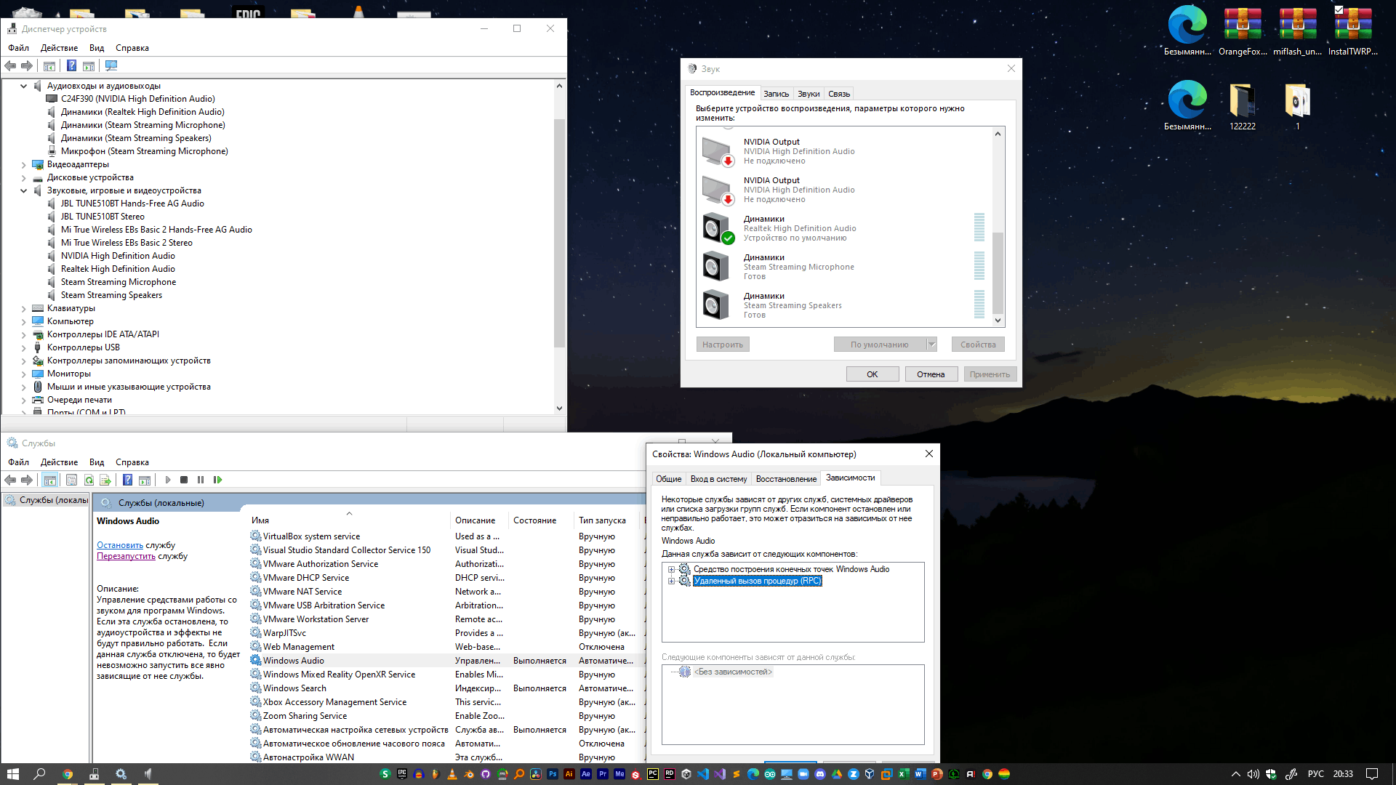Click the Запись tab in Sound settings

tap(777, 93)
